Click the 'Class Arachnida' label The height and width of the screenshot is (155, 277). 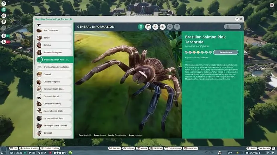(x=85, y=135)
